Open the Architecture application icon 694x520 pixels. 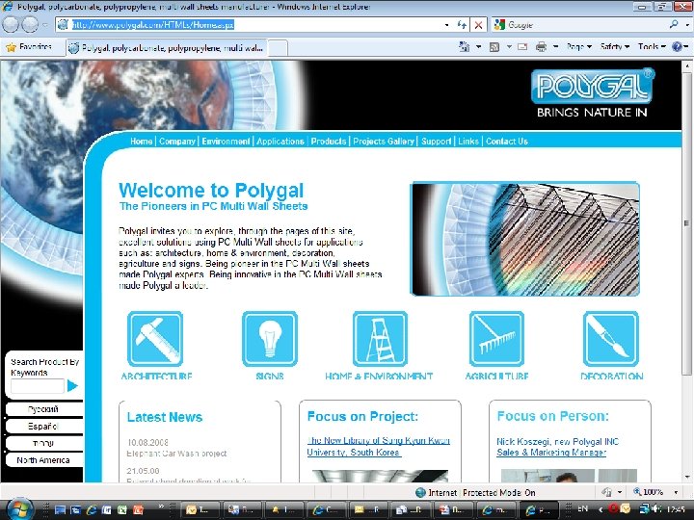pyautogui.click(x=155, y=339)
